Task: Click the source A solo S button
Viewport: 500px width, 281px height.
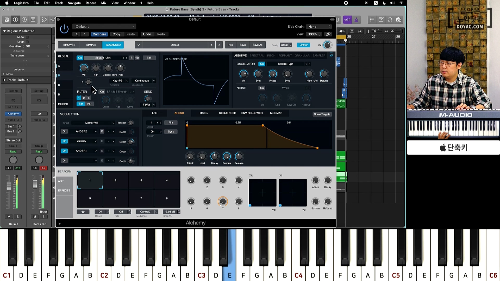Action: pos(132,58)
